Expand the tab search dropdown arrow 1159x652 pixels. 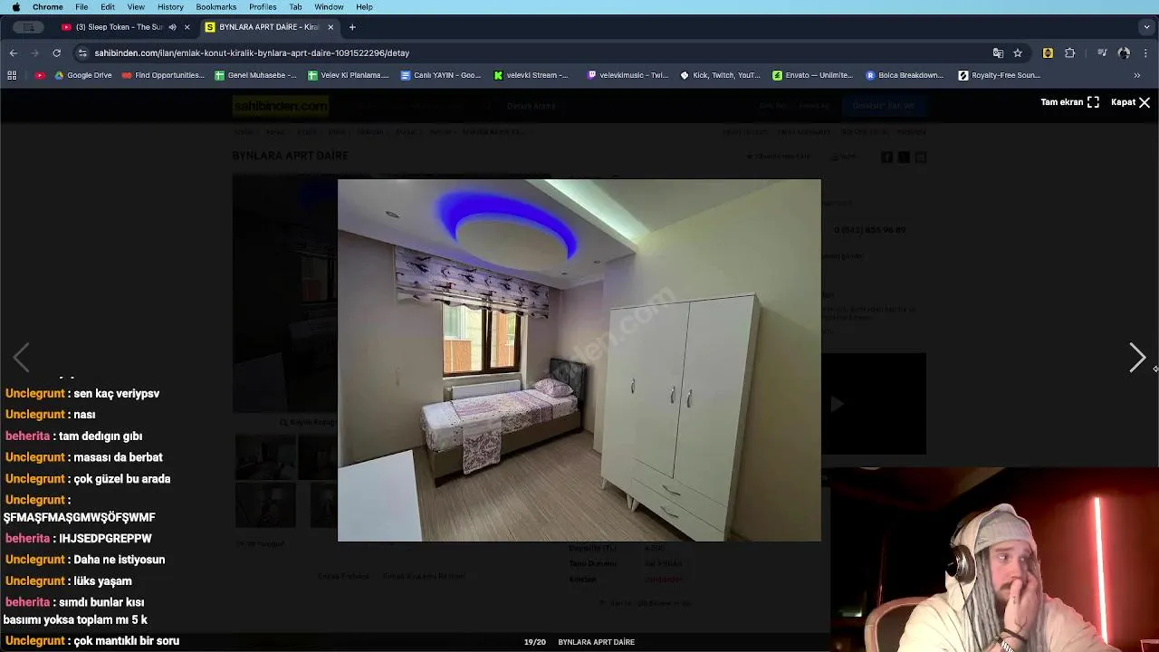[x=1146, y=27]
